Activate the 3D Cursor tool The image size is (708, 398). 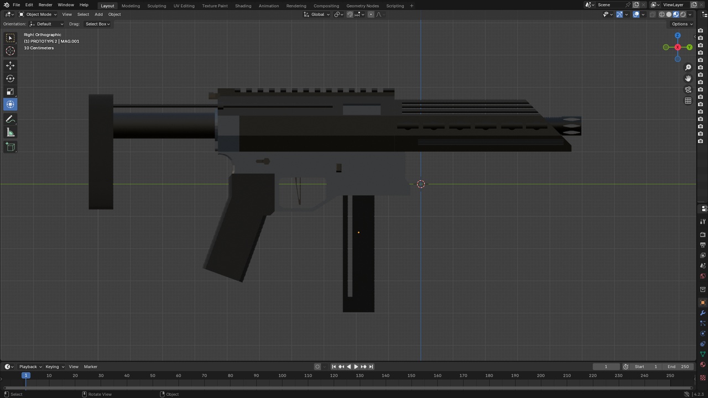coord(11,51)
